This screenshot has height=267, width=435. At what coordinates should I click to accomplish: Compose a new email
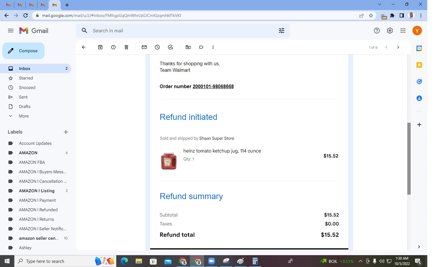pyautogui.click(x=23, y=51)
